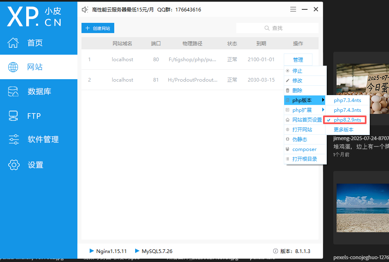Choose php7.4.3nts version option
This screenshot has height=262, width=389.
coord(347,110)
